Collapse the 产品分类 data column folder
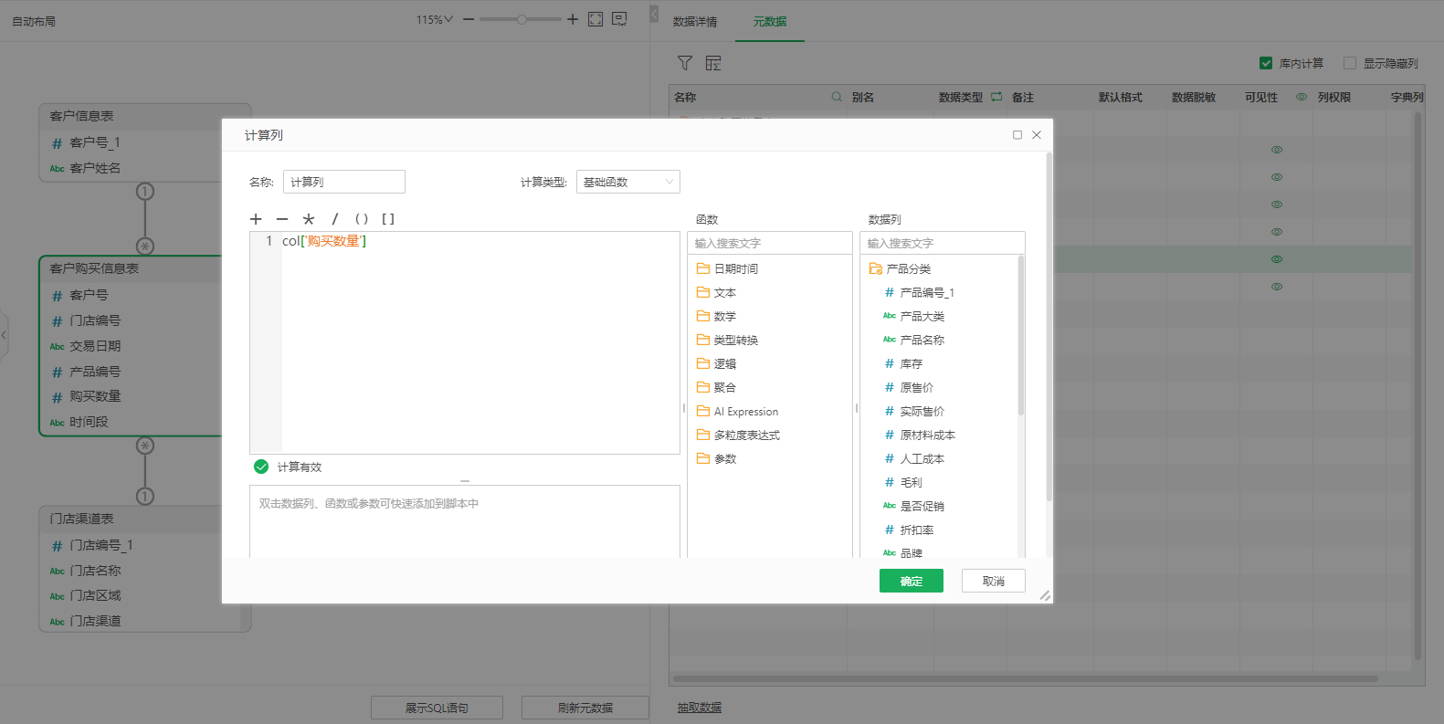The image size is (1444, 724). pyautogui.click(x=900, y=268)
